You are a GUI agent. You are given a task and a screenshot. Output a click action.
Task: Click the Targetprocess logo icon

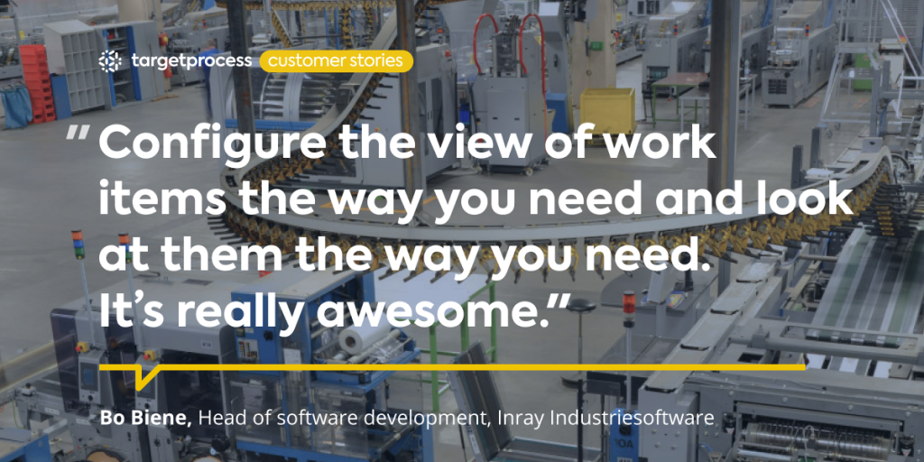click(x=109, y=61)
